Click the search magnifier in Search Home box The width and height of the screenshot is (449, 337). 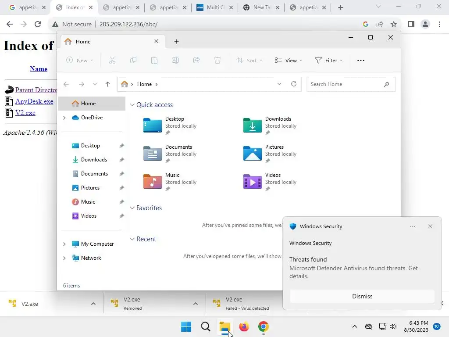click(387, 84)
